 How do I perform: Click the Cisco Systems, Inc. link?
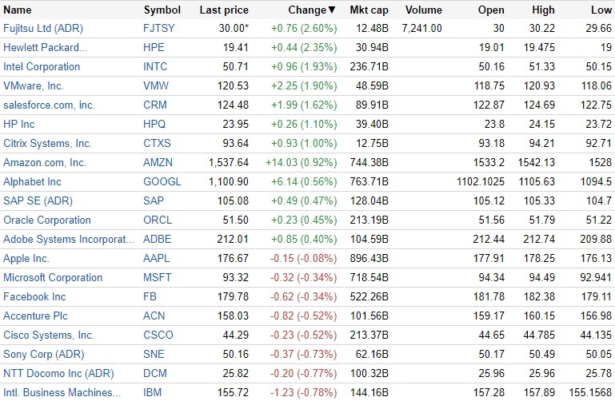coord(49,335)
